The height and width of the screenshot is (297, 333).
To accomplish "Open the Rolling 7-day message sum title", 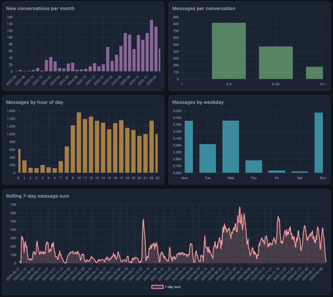I will coord(38,196).
